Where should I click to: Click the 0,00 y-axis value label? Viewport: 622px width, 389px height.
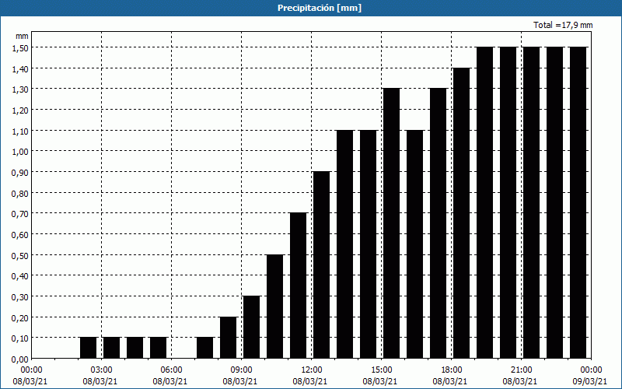20,359
